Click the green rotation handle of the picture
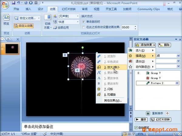Screen dimensions: 182x136 tap(83, 47)
